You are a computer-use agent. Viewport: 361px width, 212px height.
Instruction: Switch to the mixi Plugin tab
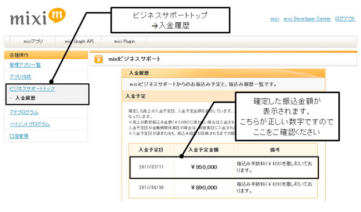pos(124,42)
